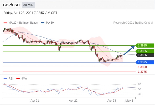Select the MA 20 + Bollinger Bands legend label
The width and height of the screenshot is (155, 105).
23,23
